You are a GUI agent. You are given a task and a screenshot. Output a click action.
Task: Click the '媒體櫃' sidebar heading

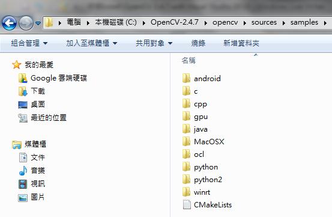click(35, 144)
